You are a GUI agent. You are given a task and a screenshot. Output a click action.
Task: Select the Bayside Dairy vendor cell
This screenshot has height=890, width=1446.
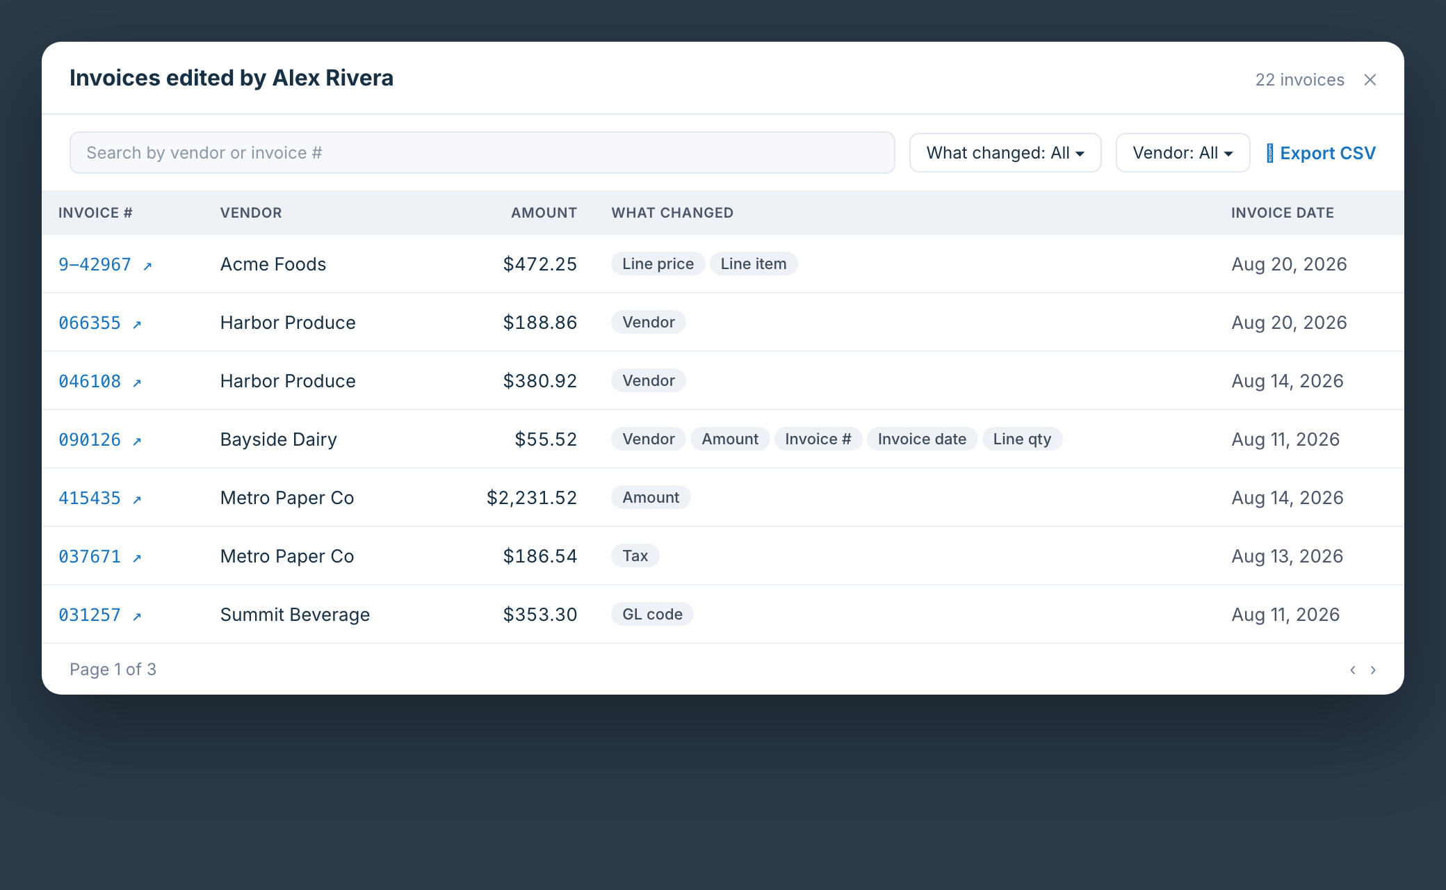coord(279,439)
